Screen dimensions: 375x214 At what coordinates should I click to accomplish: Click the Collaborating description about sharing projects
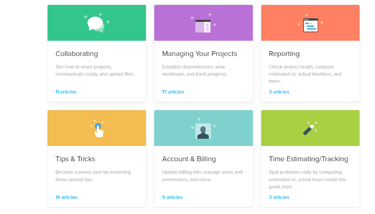[x=95, y=71]
